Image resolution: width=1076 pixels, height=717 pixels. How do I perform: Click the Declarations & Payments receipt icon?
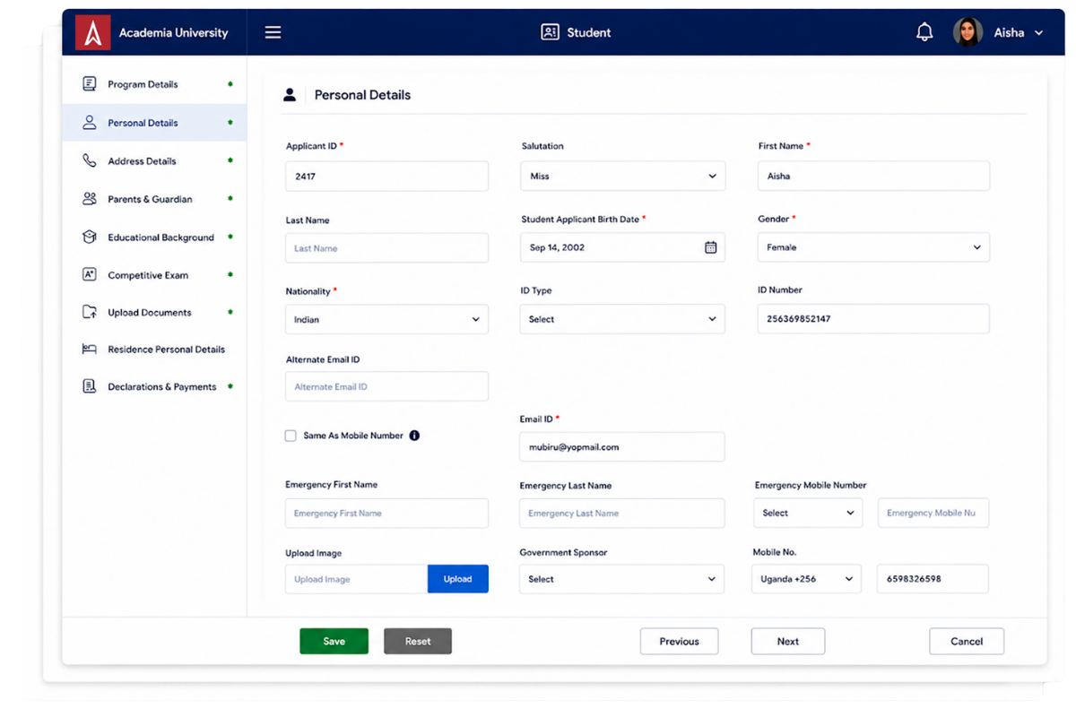(90, 386)
